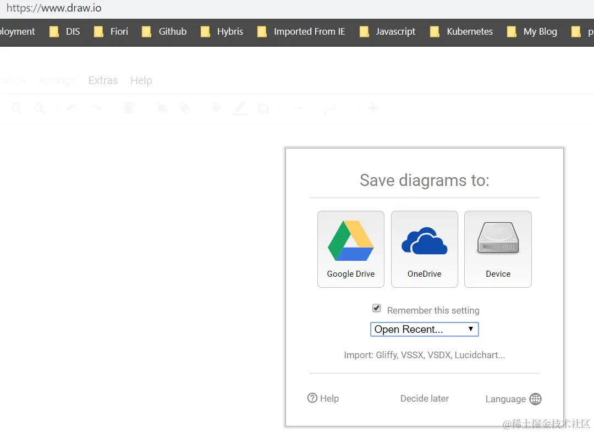Click the Help link in dialog
The image size is (594, 433).
(329, 398)
